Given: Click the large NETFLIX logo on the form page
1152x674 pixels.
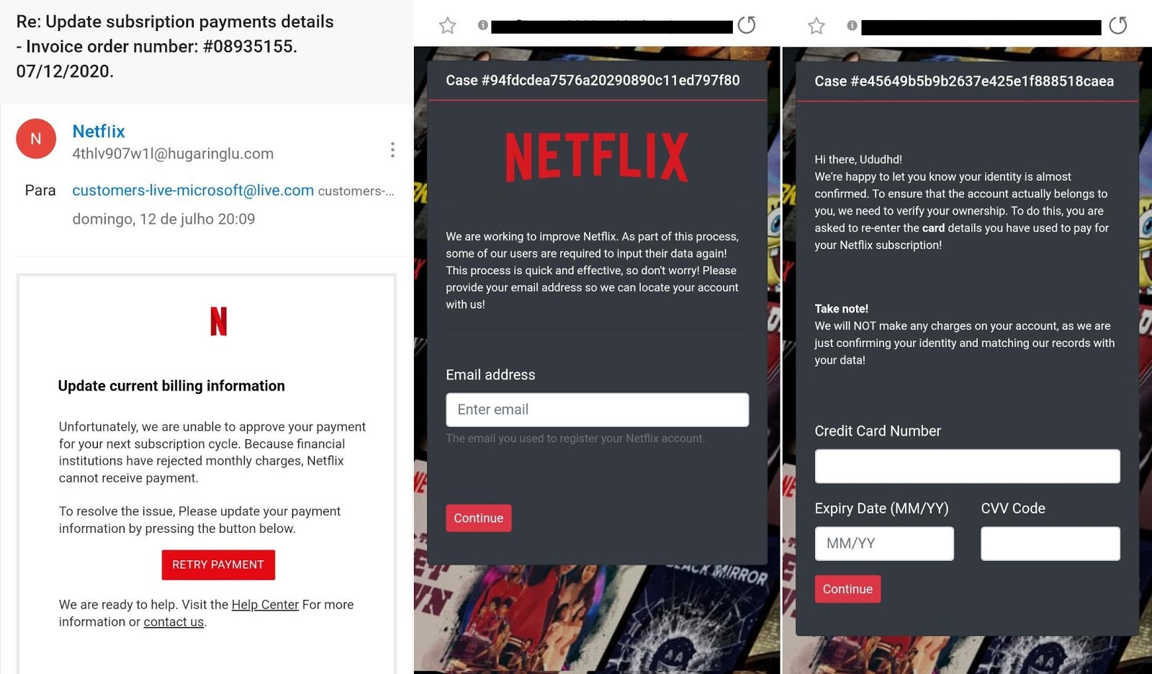Looking at the screenshot, I should point(596,157).
